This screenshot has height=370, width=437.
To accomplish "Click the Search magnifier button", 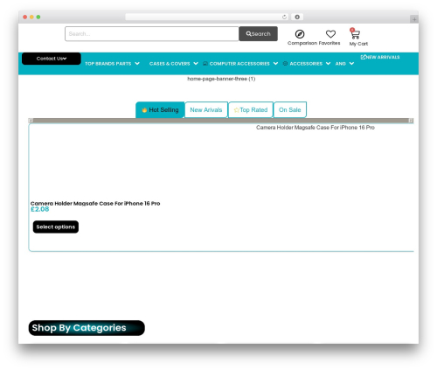I will pos(258,34).
